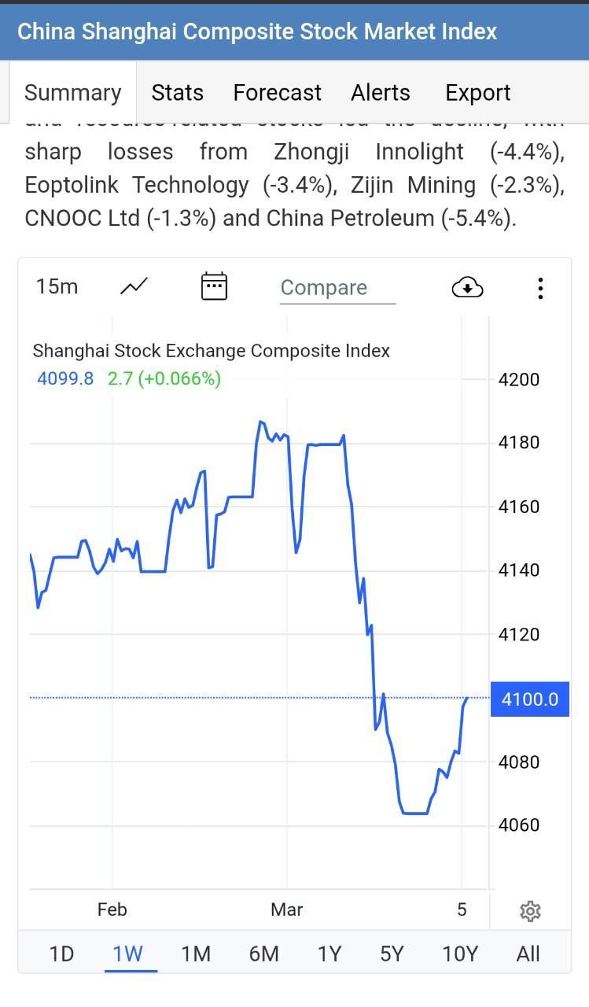
Task: Select the 6M time range
Action: 263,954
